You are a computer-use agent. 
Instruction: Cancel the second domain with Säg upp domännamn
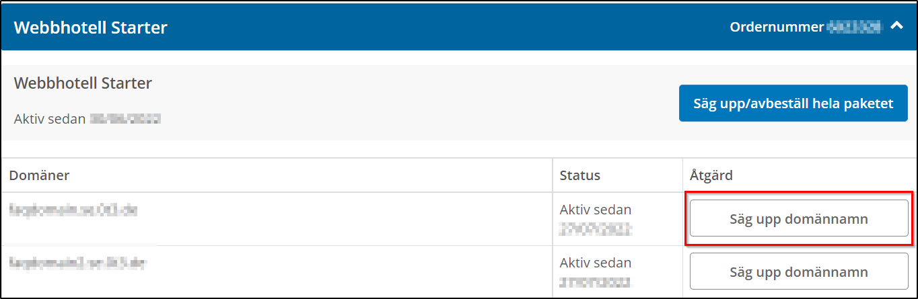(799, 272)
